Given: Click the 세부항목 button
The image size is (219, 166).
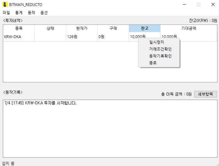Looking at the screenshot, I should [x=205, y=94].
